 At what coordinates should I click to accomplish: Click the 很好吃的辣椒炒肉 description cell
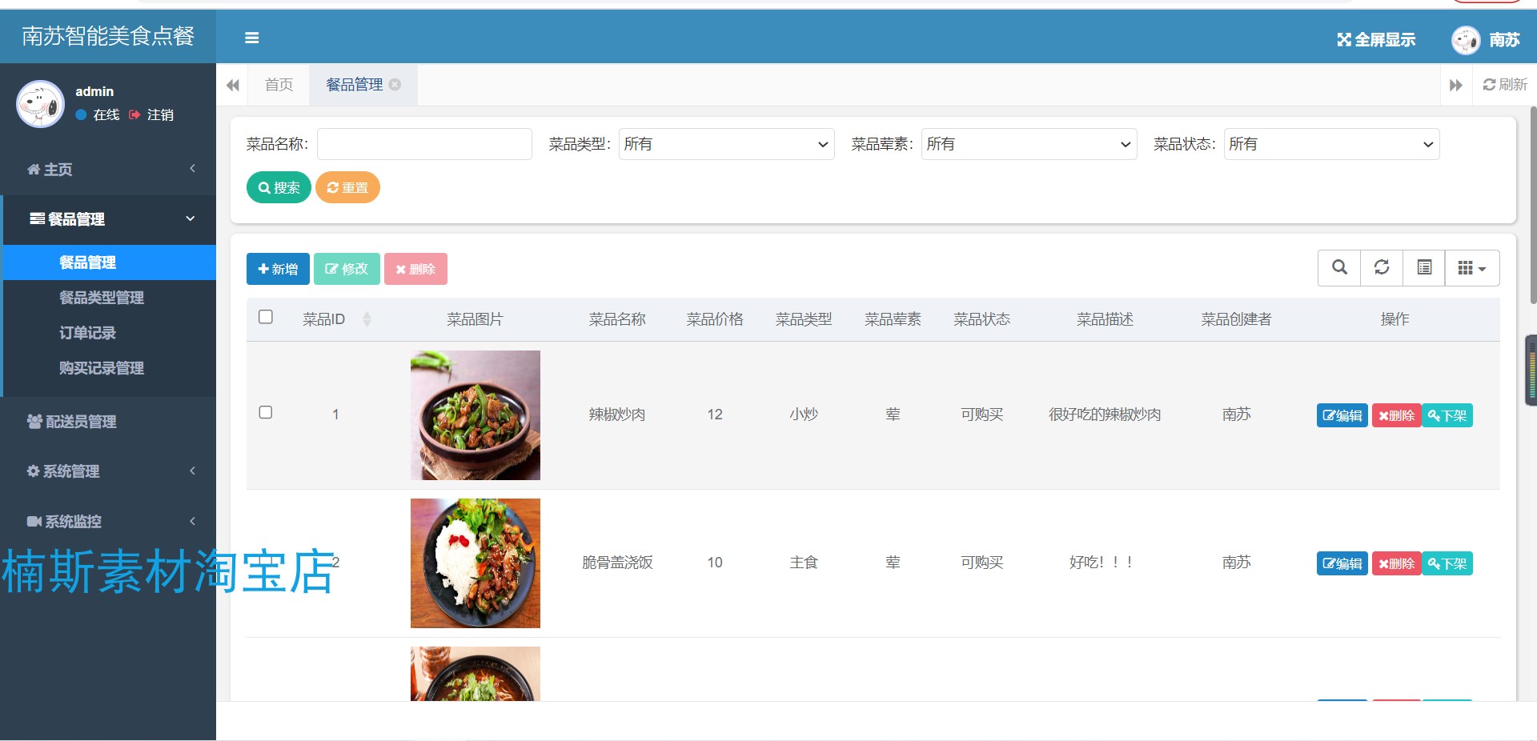[1105, 415]
